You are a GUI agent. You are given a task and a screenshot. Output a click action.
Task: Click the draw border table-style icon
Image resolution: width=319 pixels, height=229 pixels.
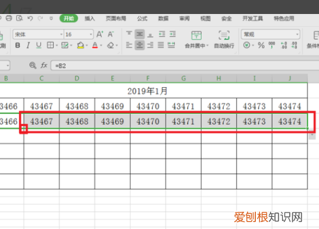point(64,45)
